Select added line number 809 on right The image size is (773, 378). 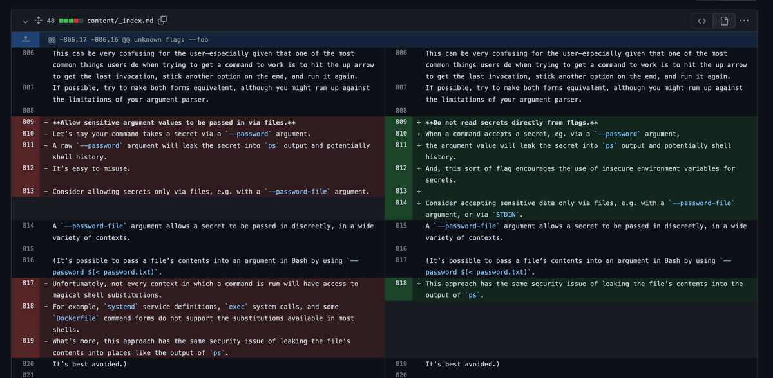pyautogui.click(x=401, y=122)
